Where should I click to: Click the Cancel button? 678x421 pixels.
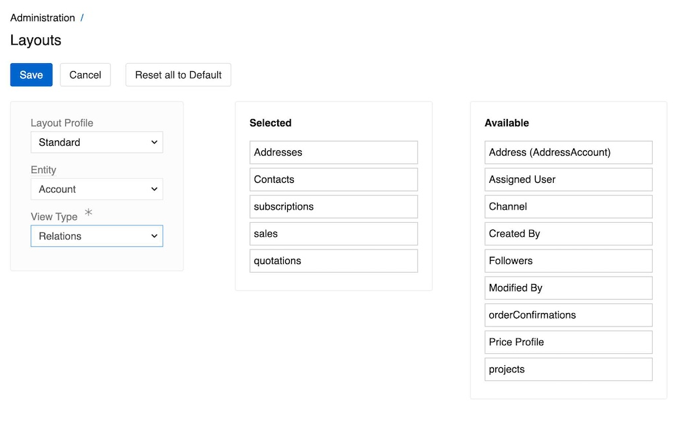(85, 74)
